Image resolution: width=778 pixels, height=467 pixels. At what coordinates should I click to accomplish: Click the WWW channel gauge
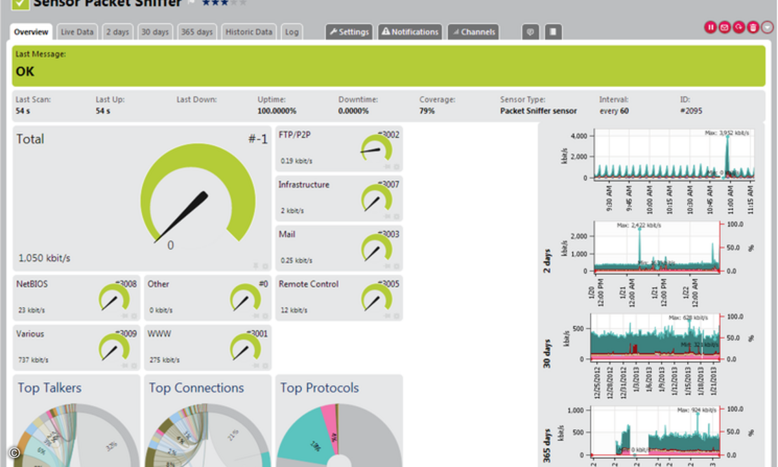(246, 348)
